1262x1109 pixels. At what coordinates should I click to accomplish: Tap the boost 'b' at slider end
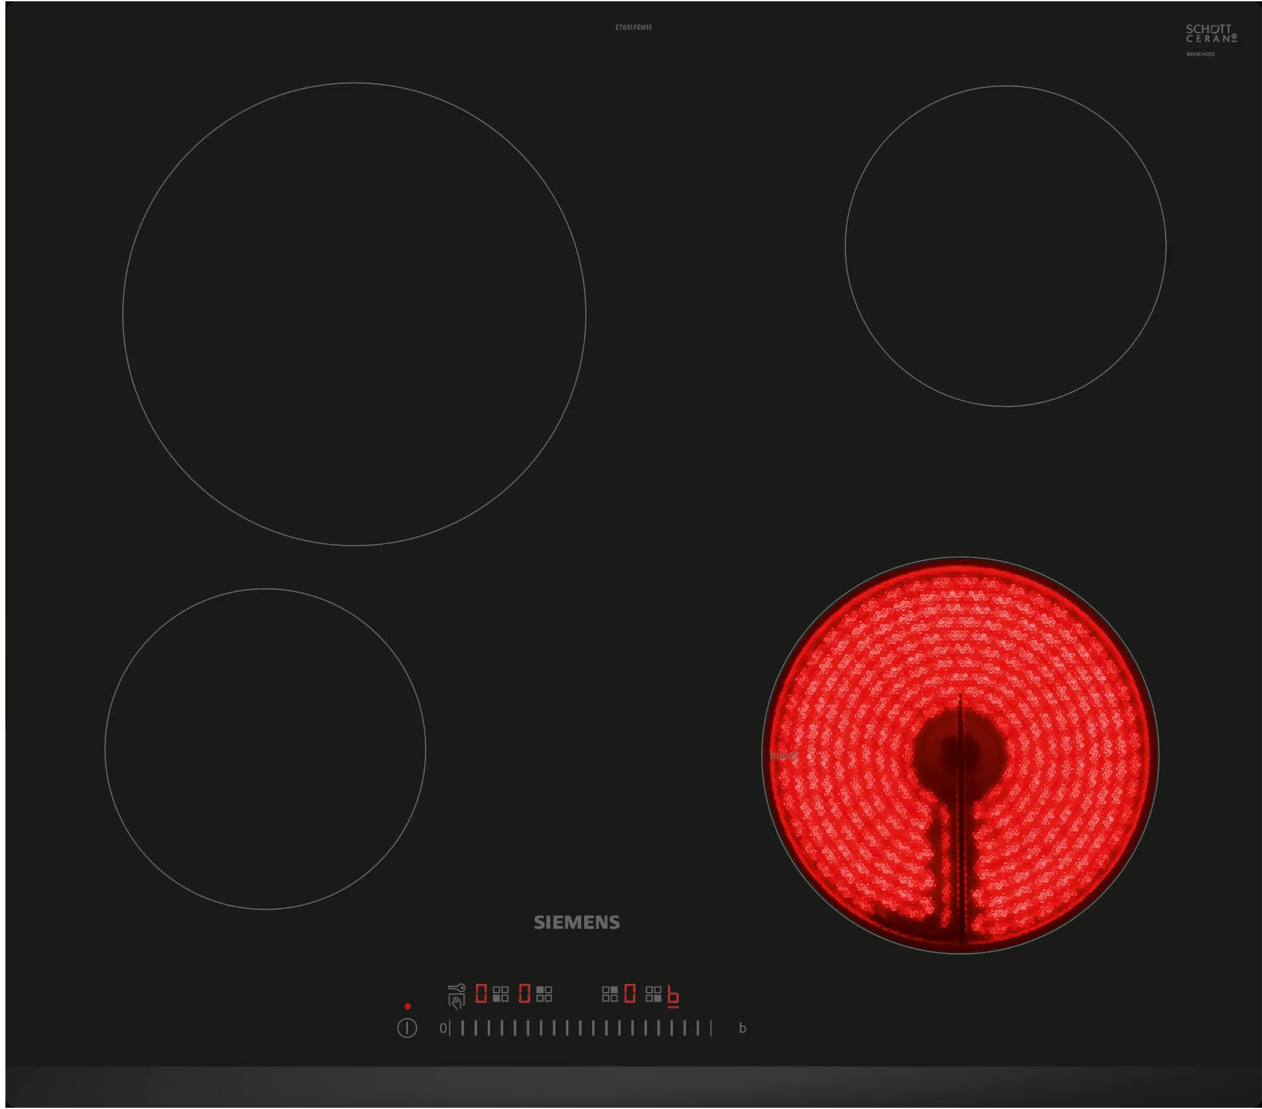pyautogui.click(x=742, y=1028)
